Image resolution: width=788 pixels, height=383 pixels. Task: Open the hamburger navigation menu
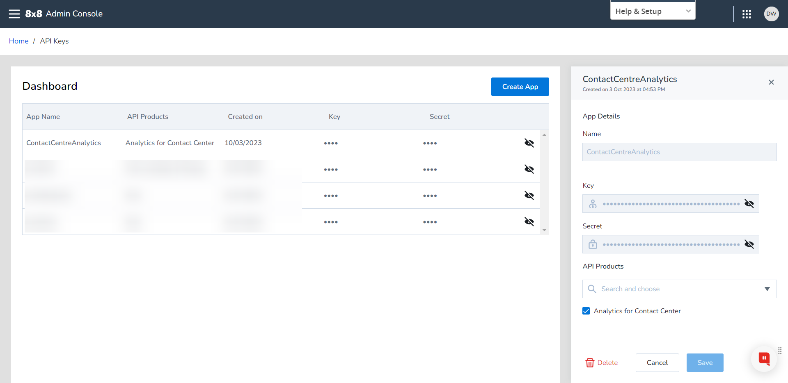click(14, 14)
